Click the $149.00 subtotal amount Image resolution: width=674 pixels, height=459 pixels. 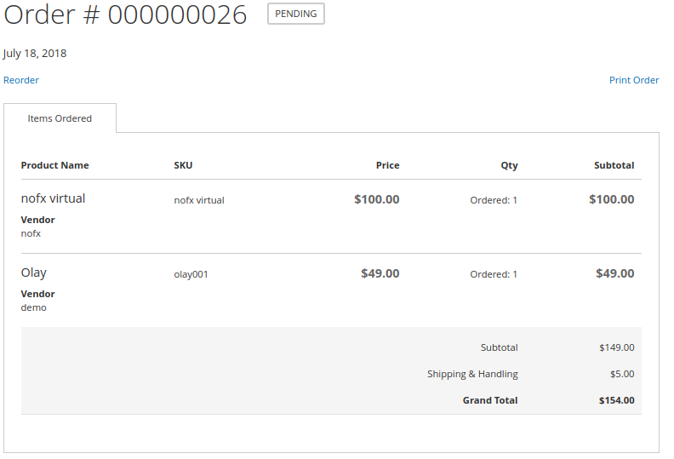pos(616,347)
